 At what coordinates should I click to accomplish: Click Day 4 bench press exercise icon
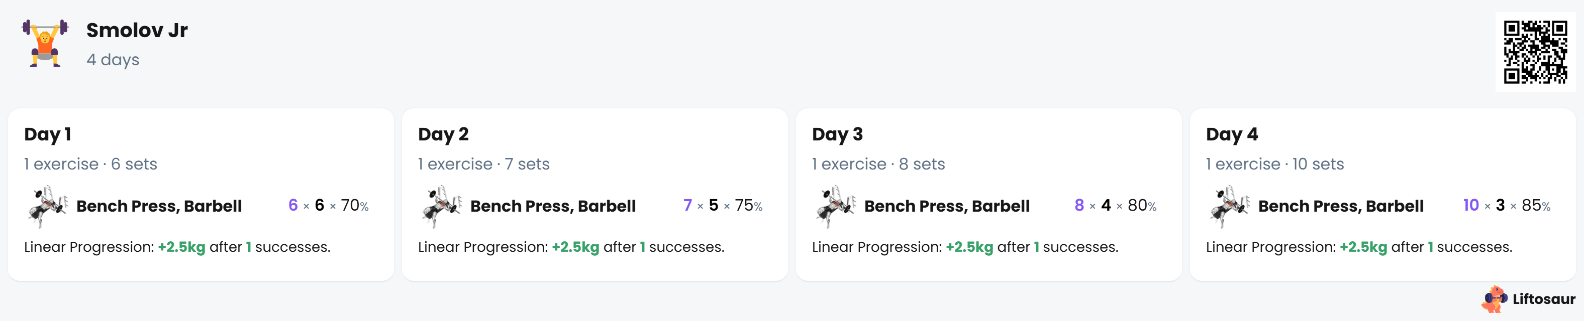pos(1230,206)
